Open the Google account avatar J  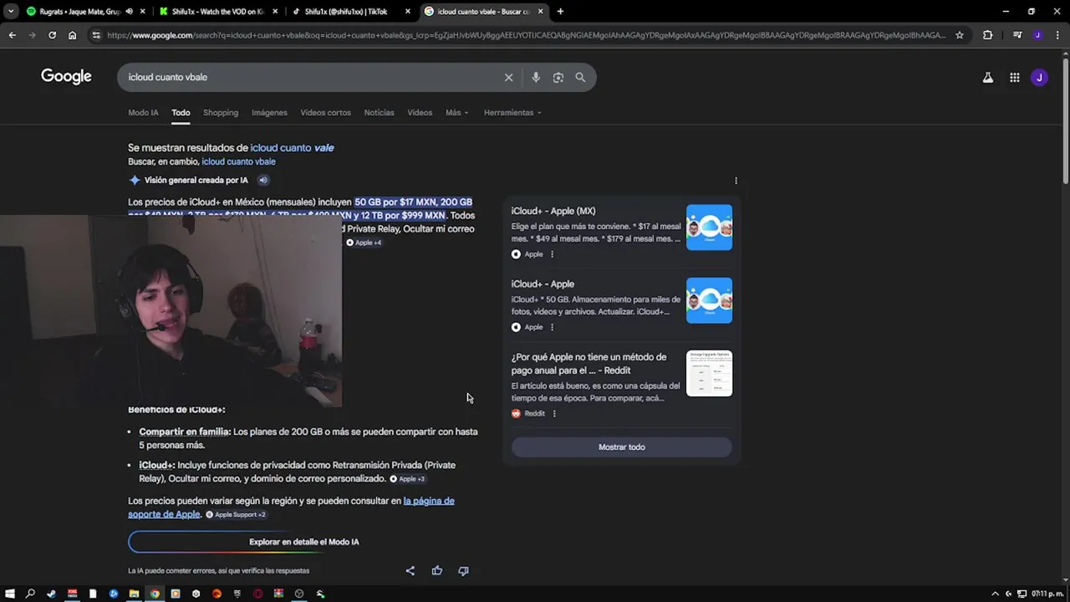click(1039, 78)
